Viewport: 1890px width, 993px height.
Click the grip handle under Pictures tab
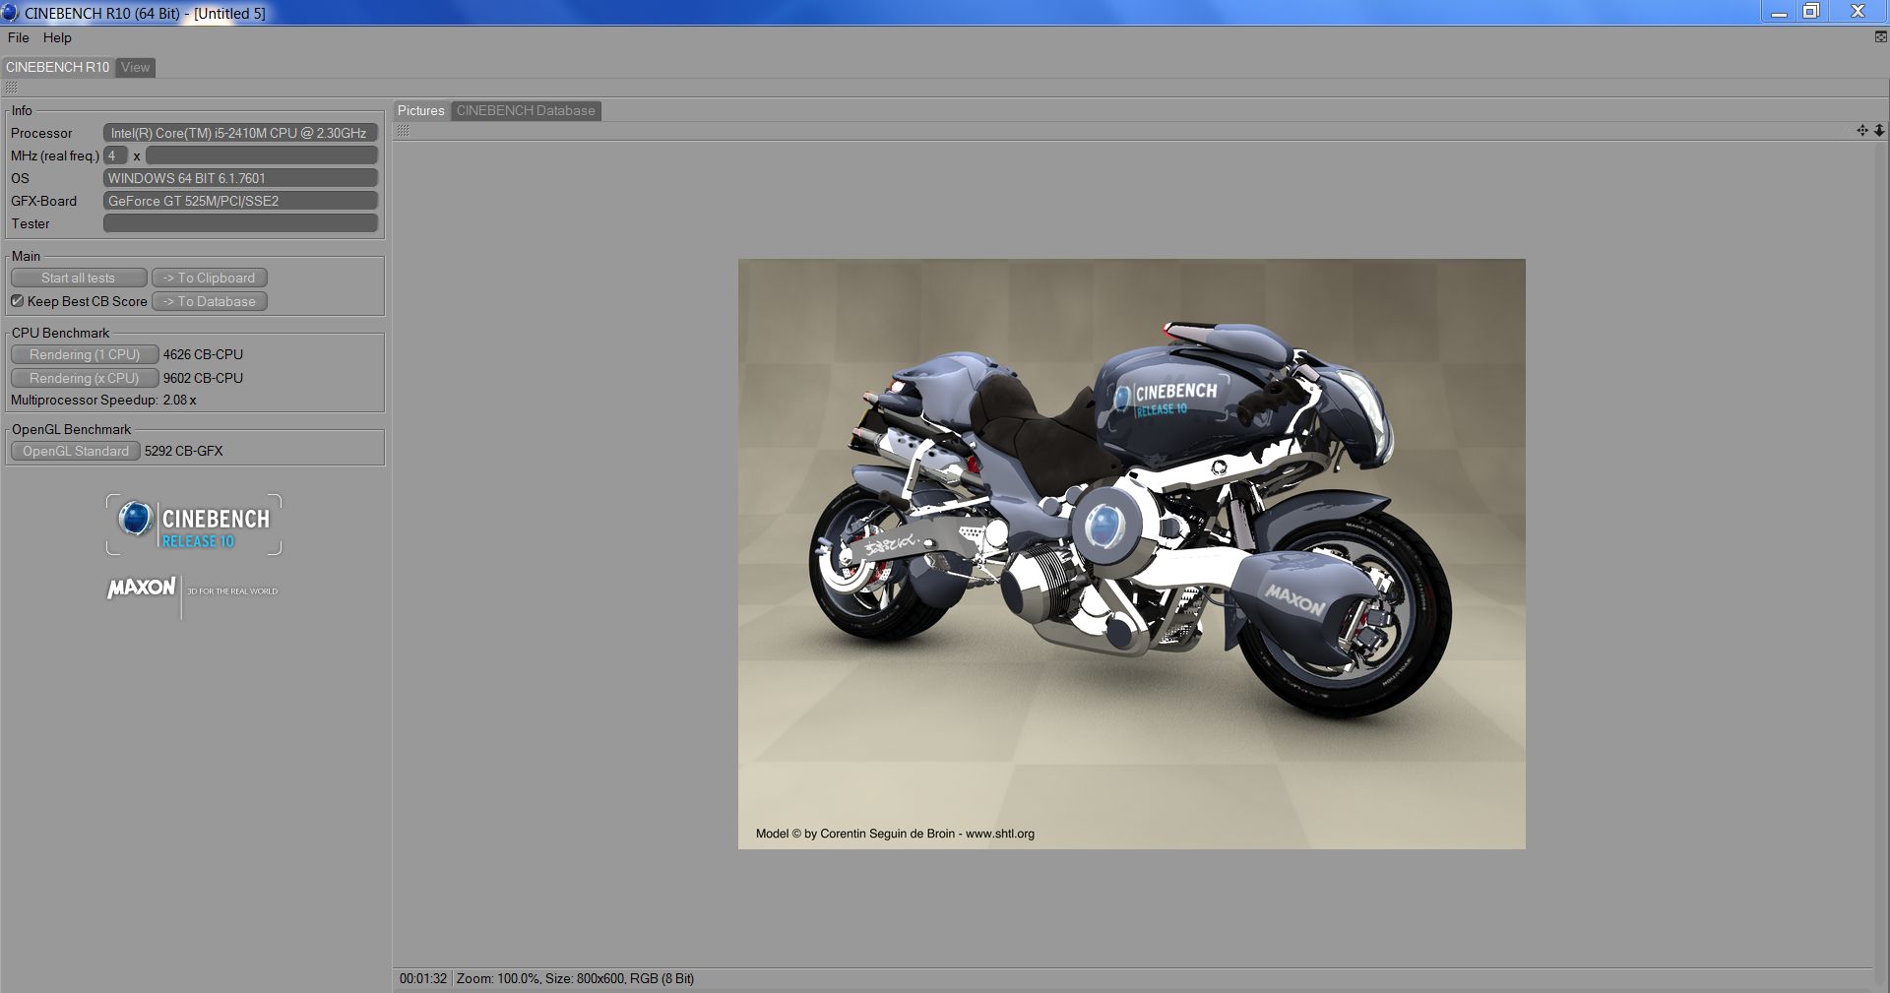coord(403,131)
